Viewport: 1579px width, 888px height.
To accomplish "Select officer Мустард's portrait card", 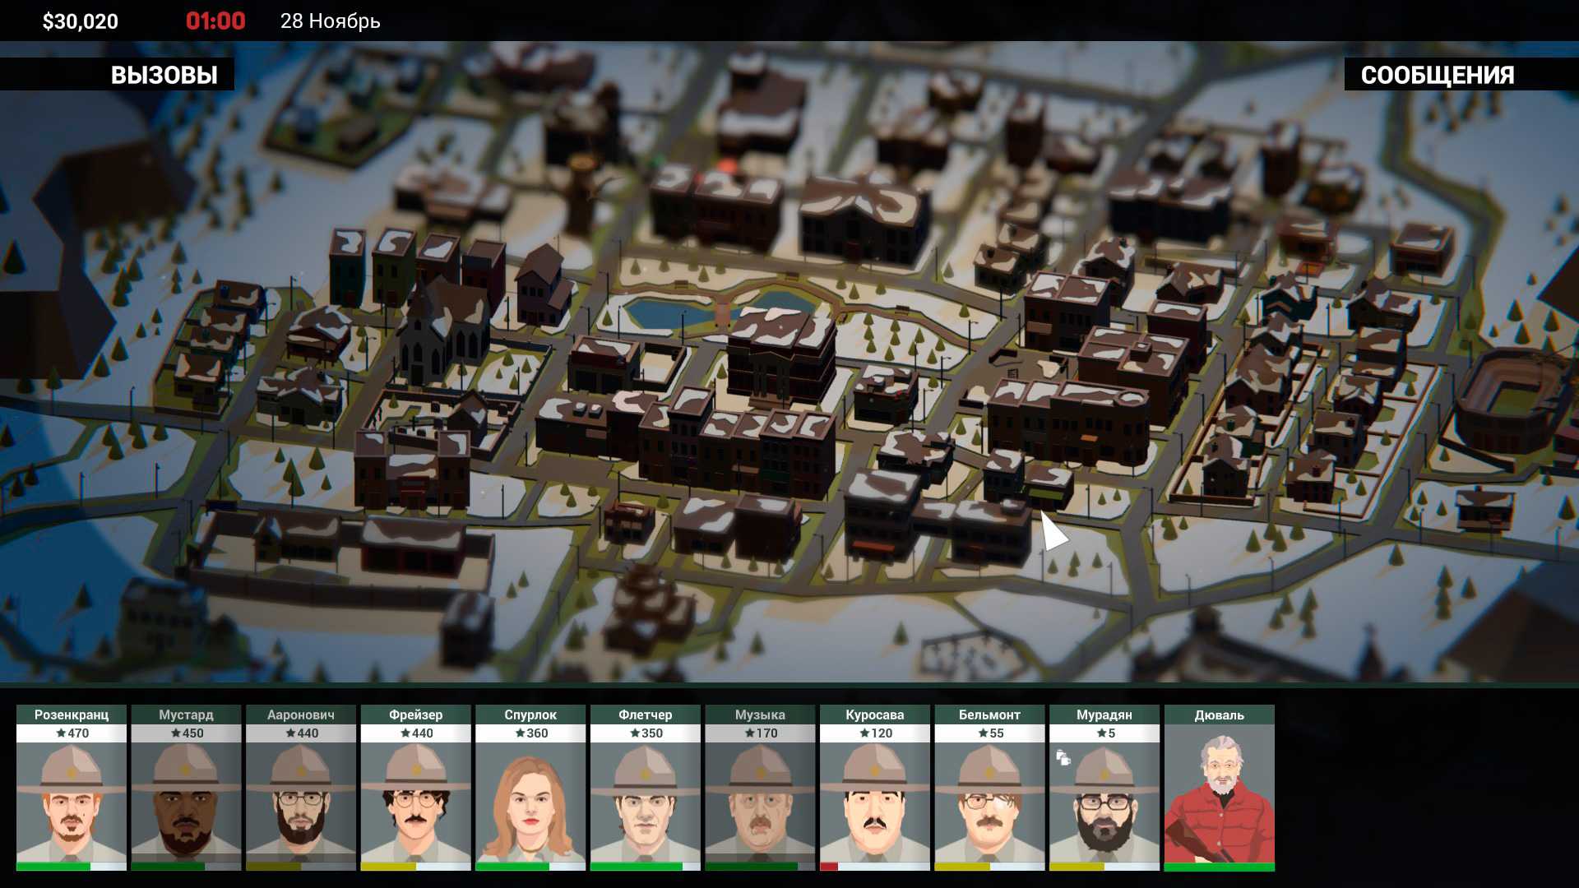I will pyautogui.click(x=186, y=802).
